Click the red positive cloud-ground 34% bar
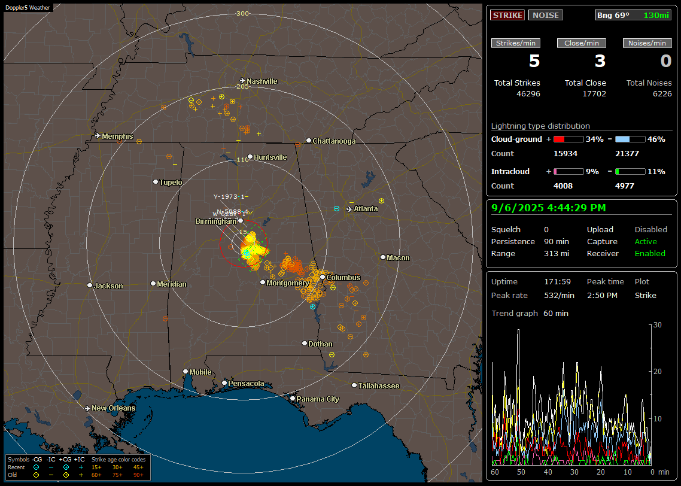Screen dimensions: 681x486 pos(568,139)
